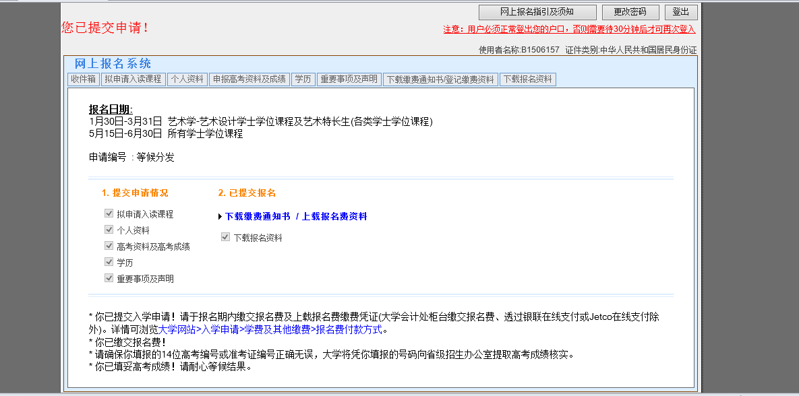Toggle the 下载报名资料 checkbox
This screenshot has width=799, height=396.
225,237
